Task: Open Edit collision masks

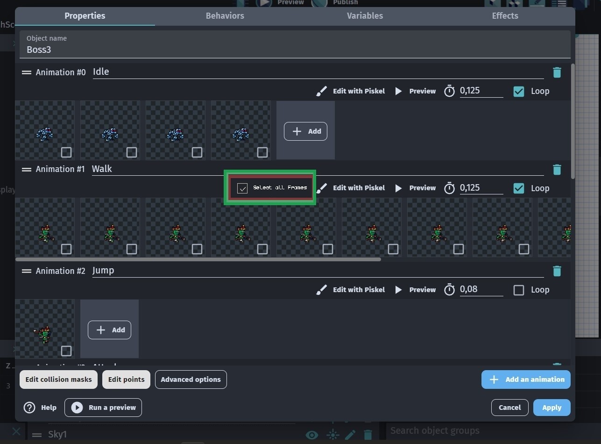Action: point(58,380)
